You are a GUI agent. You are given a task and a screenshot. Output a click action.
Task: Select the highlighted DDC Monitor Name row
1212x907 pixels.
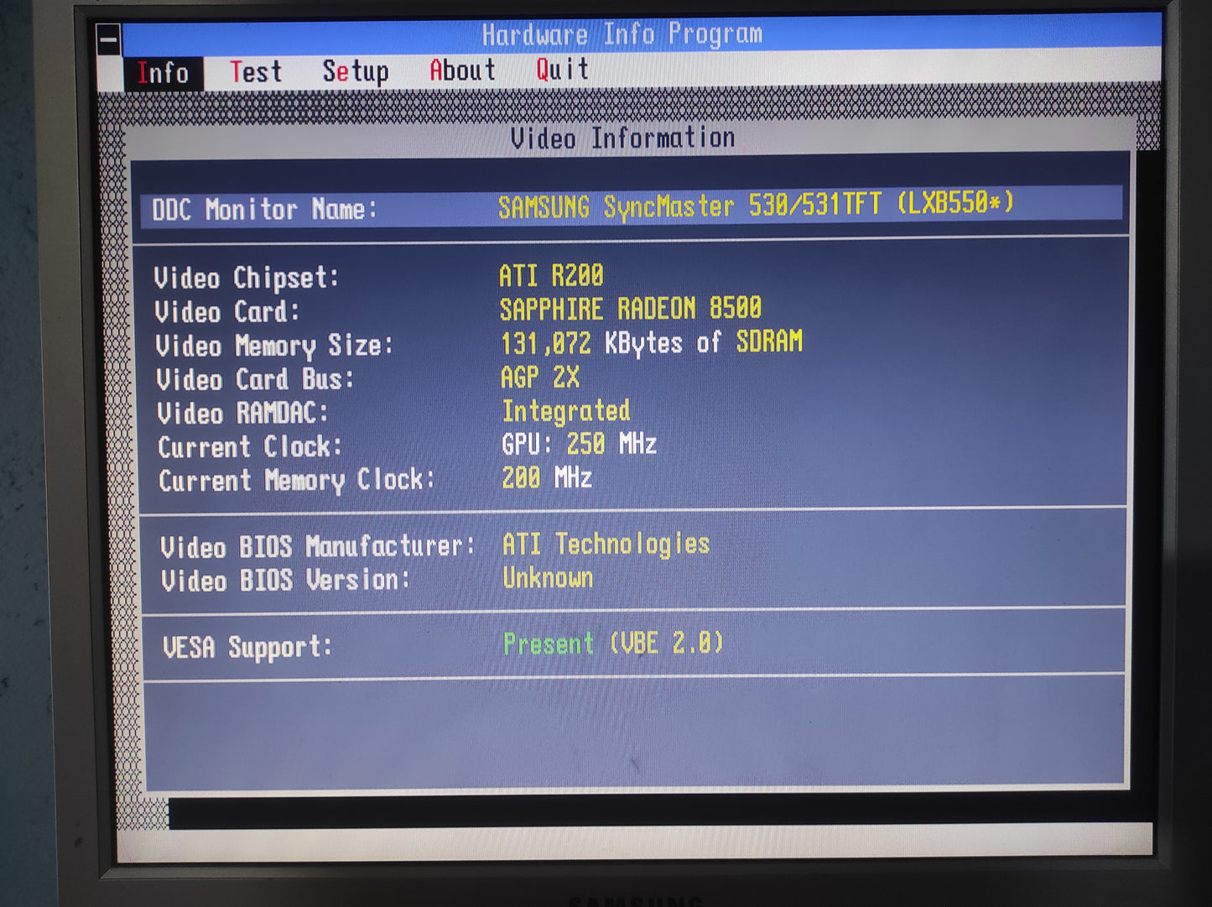[x=629, y=206]
